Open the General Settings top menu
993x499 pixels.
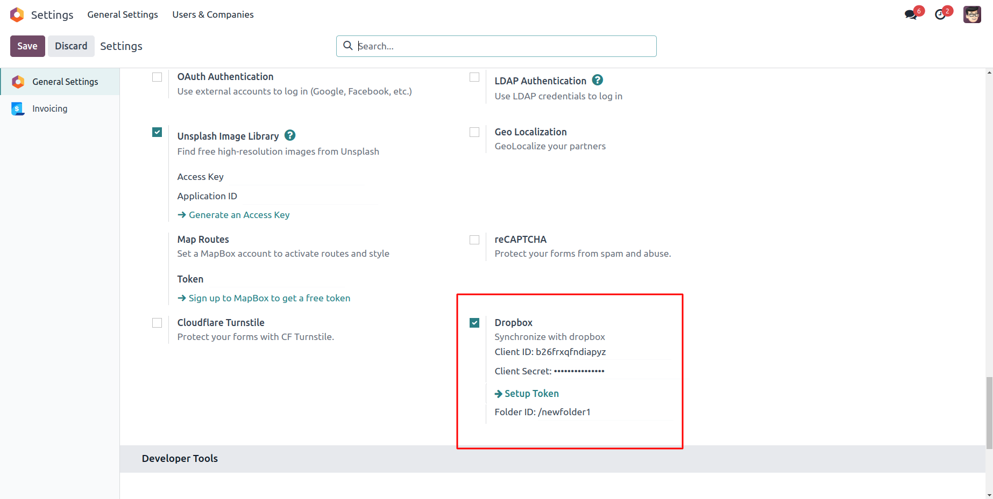click(x=123, y=15)
